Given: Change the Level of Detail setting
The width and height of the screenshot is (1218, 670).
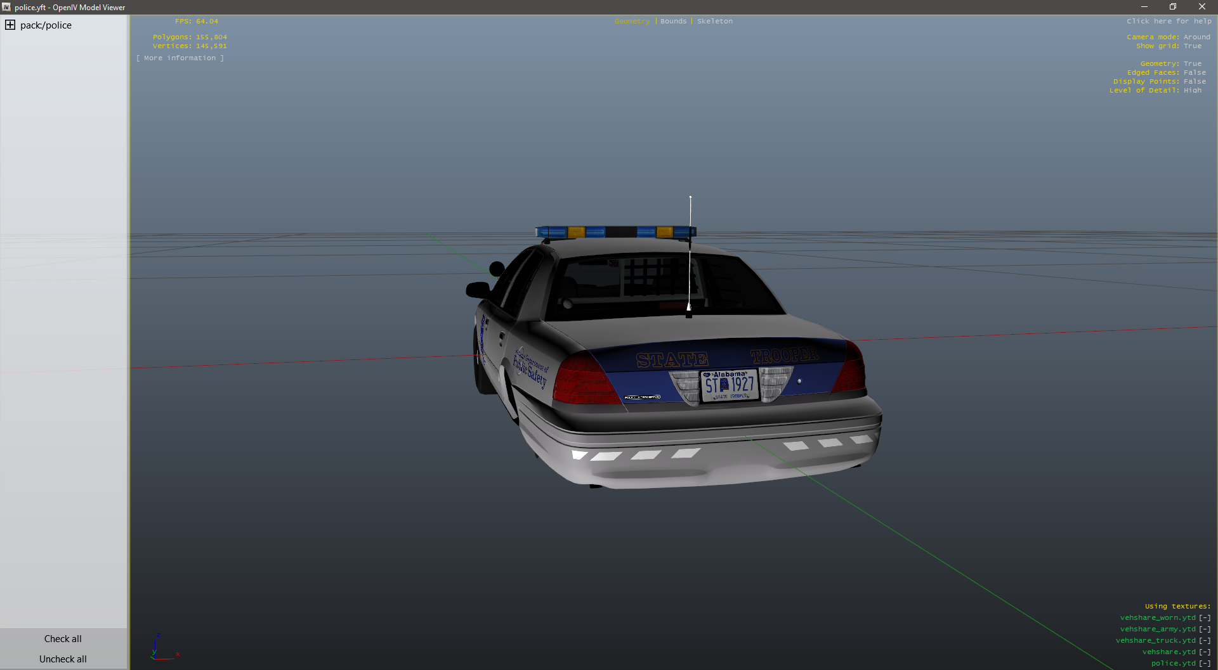Looking at the screenshot, I should click(x=1192, y=91).
